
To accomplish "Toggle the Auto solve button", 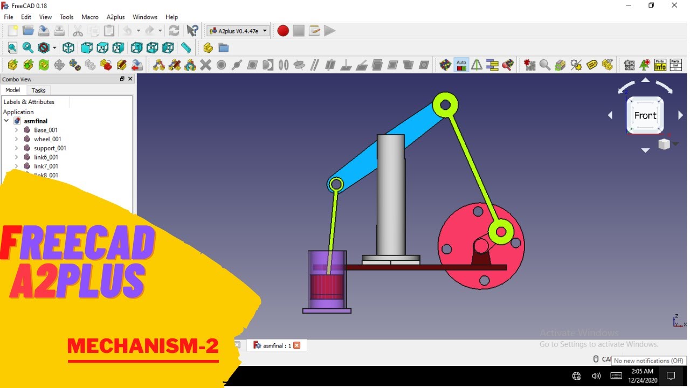I will point(461,65).
